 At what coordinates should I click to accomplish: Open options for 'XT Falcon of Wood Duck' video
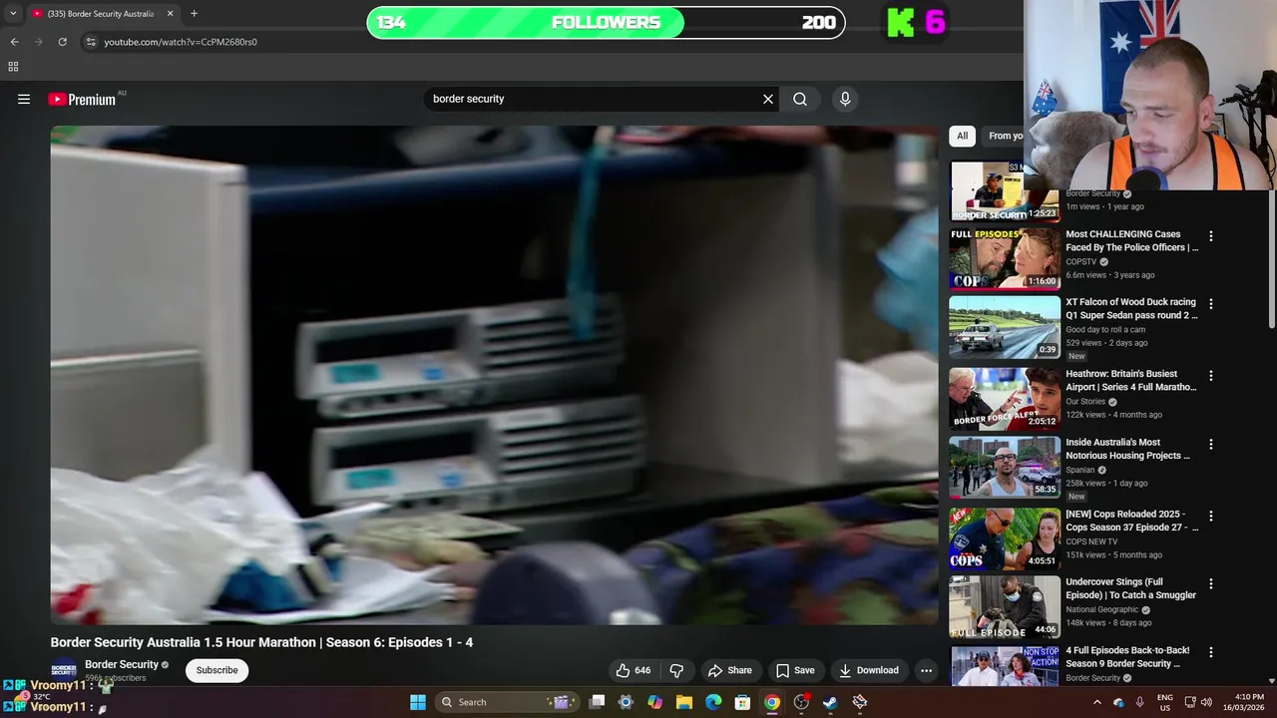[1211, 304]
